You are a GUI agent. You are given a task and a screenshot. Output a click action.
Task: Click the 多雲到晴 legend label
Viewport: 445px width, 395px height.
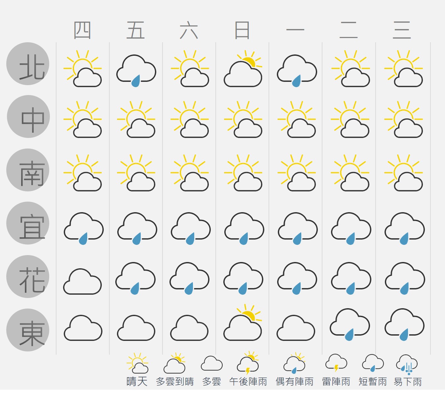pos(175,382)
